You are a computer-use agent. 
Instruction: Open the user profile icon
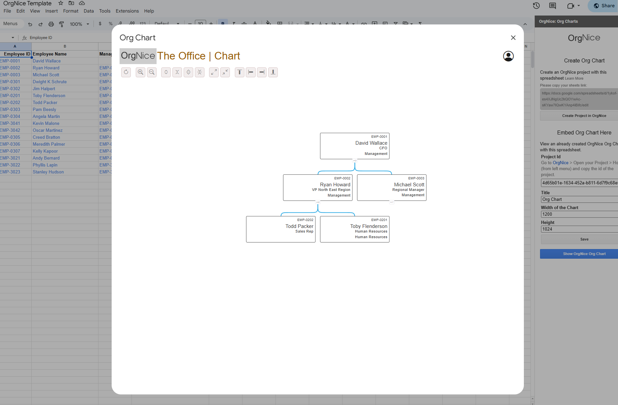click(x=508, y=56)
